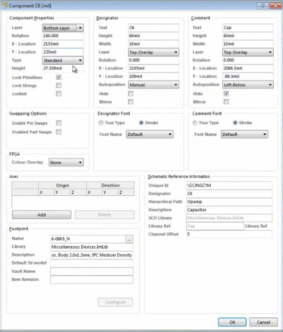
Task: Click Hierarchical Path field Opamp
Action: [229, 201]
